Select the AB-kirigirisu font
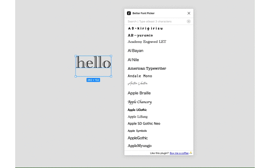The height and width of the screenshot is (168, 270). [145, 29]
